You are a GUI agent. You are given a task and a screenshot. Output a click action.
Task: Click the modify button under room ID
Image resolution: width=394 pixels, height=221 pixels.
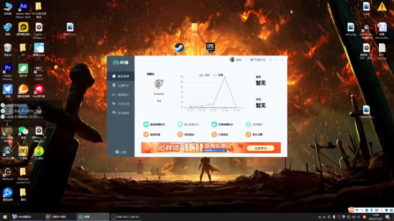159,101
